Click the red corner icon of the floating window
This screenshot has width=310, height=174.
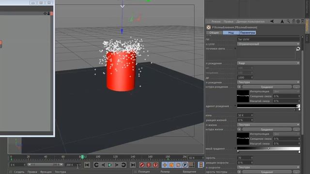(x=52, y=14)
